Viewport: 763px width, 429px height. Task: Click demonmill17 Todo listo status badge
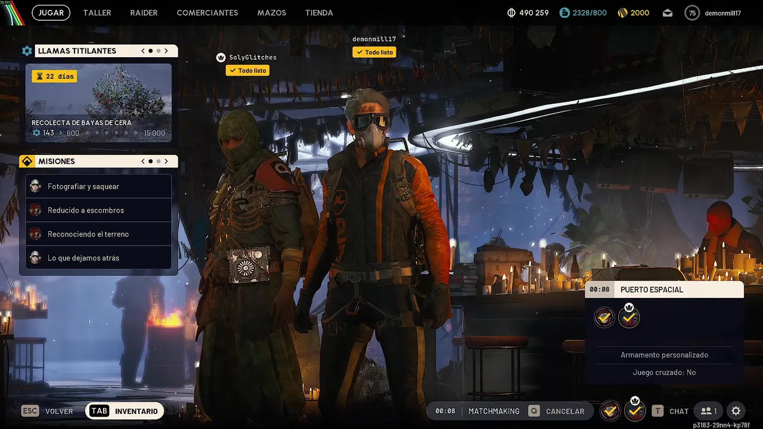pos(374,52)
